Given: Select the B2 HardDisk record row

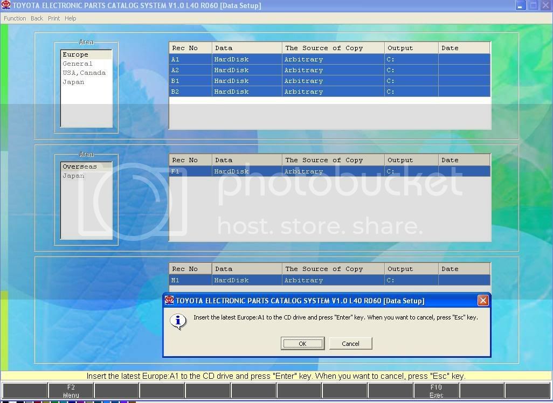Looking at the screenshot, I should click(x=329, y=92).
